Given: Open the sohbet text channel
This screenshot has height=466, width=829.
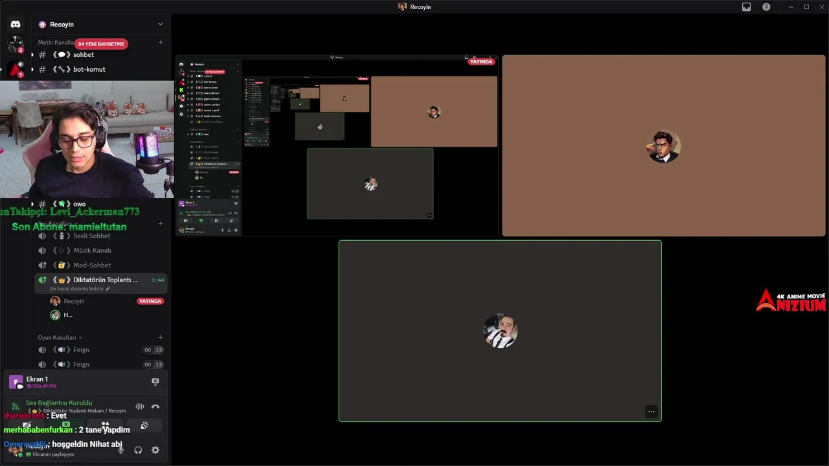Looking at the screenshot, I should [101, 55].
